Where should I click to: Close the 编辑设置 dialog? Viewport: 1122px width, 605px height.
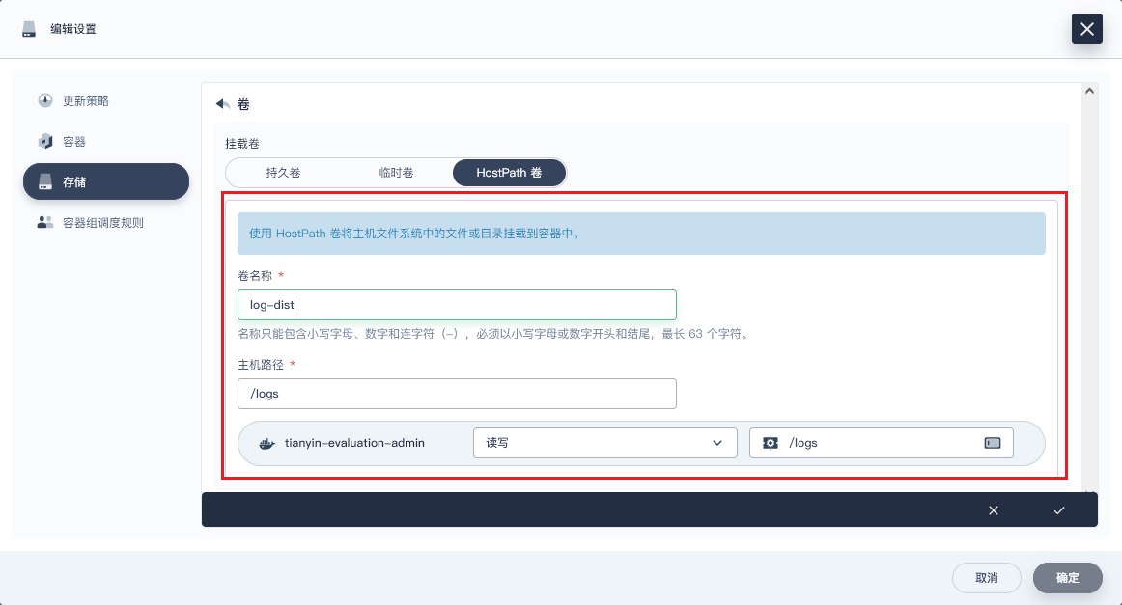point(1086,29)
